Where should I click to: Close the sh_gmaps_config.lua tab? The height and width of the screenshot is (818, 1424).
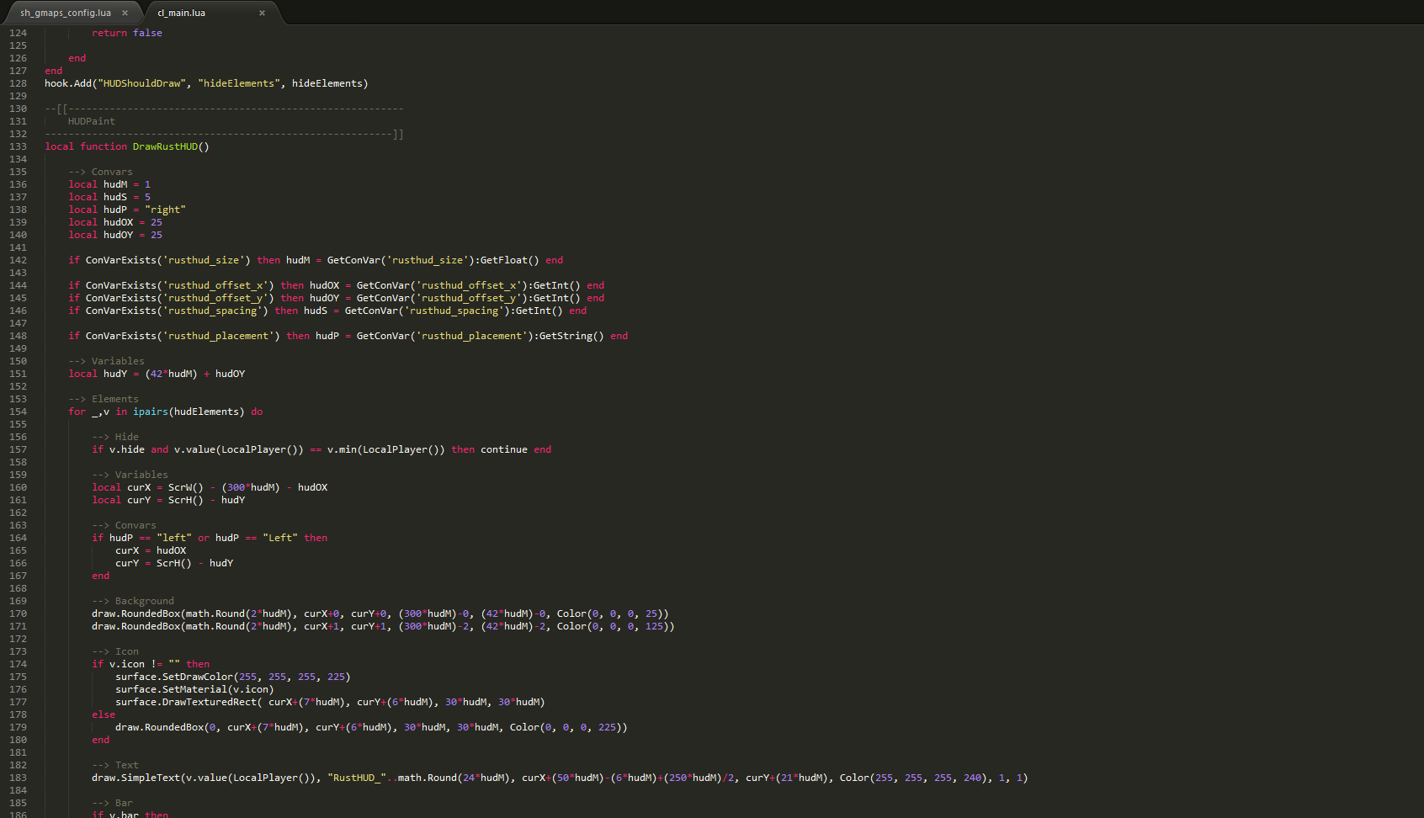[125, 13]
